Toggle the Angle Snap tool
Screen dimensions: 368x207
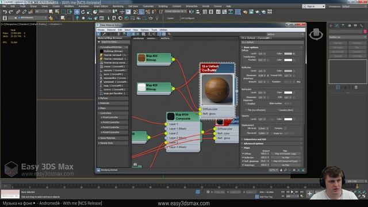pyautogui.click(x=141, y=11)
